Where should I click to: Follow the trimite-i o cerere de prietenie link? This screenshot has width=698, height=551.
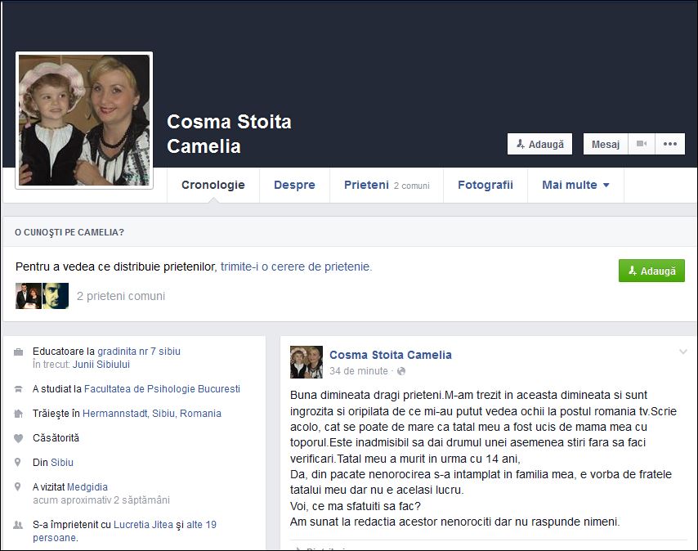click(x=296, y=267)
